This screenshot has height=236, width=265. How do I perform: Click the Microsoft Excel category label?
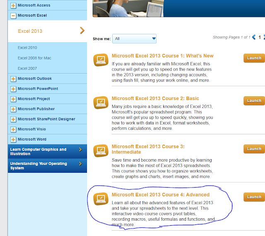tap(32, 15)
